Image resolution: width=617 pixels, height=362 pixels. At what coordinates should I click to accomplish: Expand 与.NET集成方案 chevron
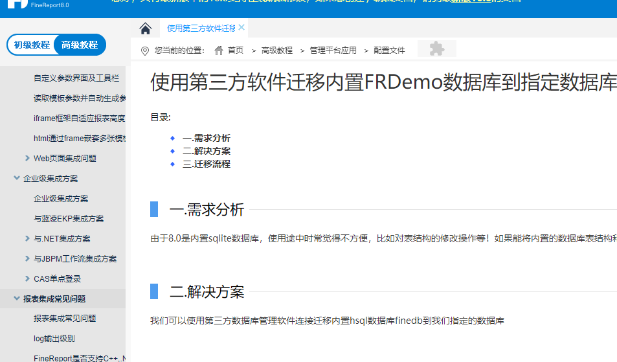pos(27,238)
